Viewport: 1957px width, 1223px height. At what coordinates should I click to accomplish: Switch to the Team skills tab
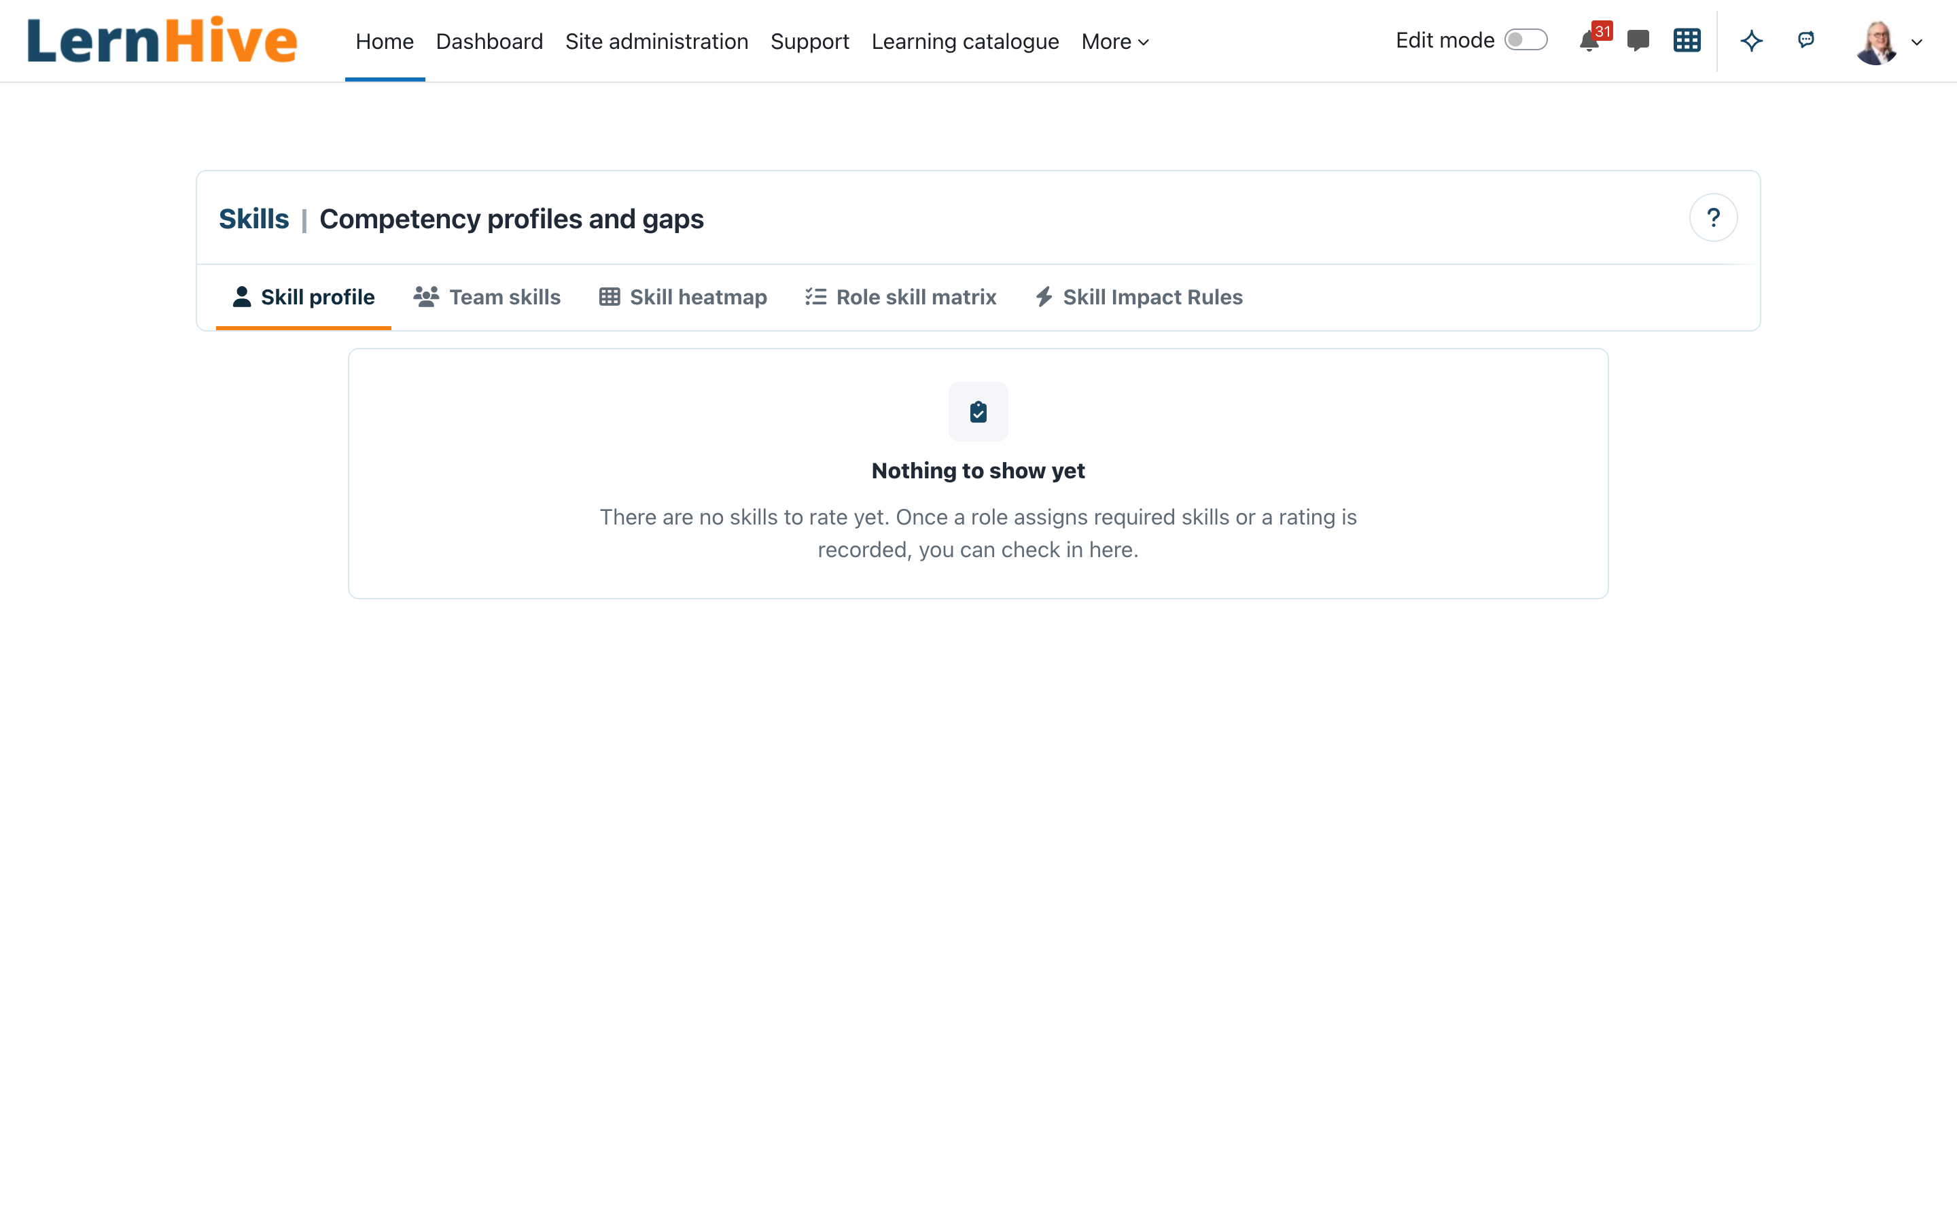tap(487, 297)
